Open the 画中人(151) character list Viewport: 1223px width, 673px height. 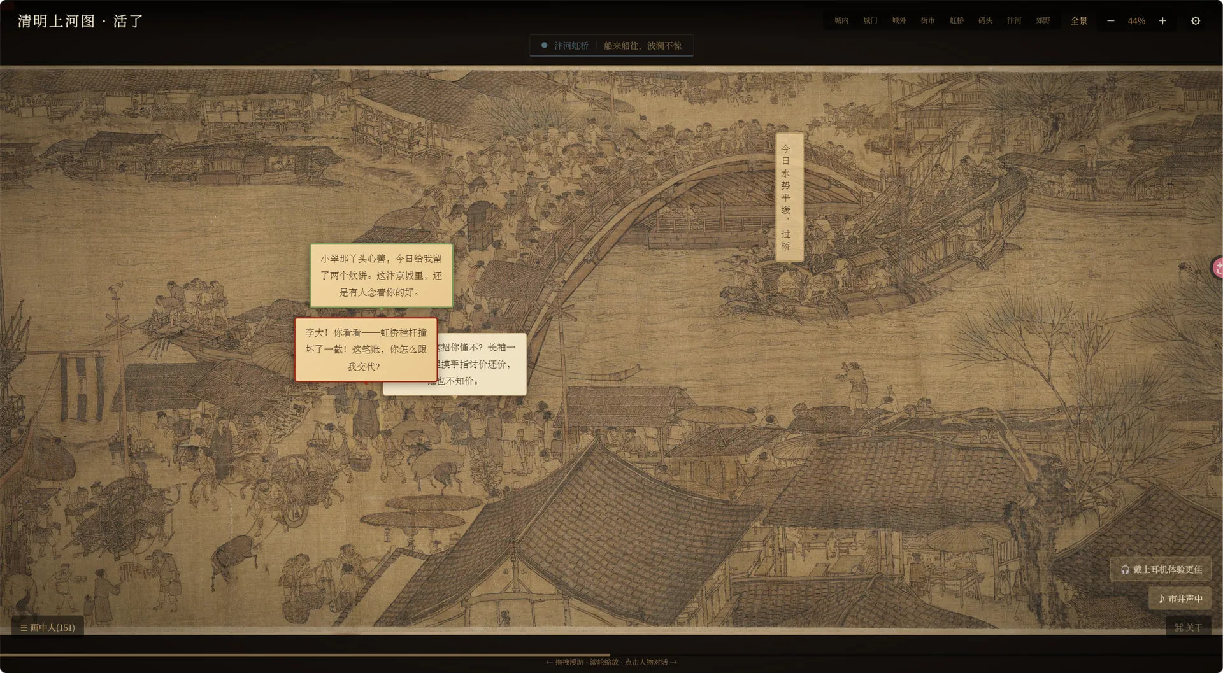48,627
